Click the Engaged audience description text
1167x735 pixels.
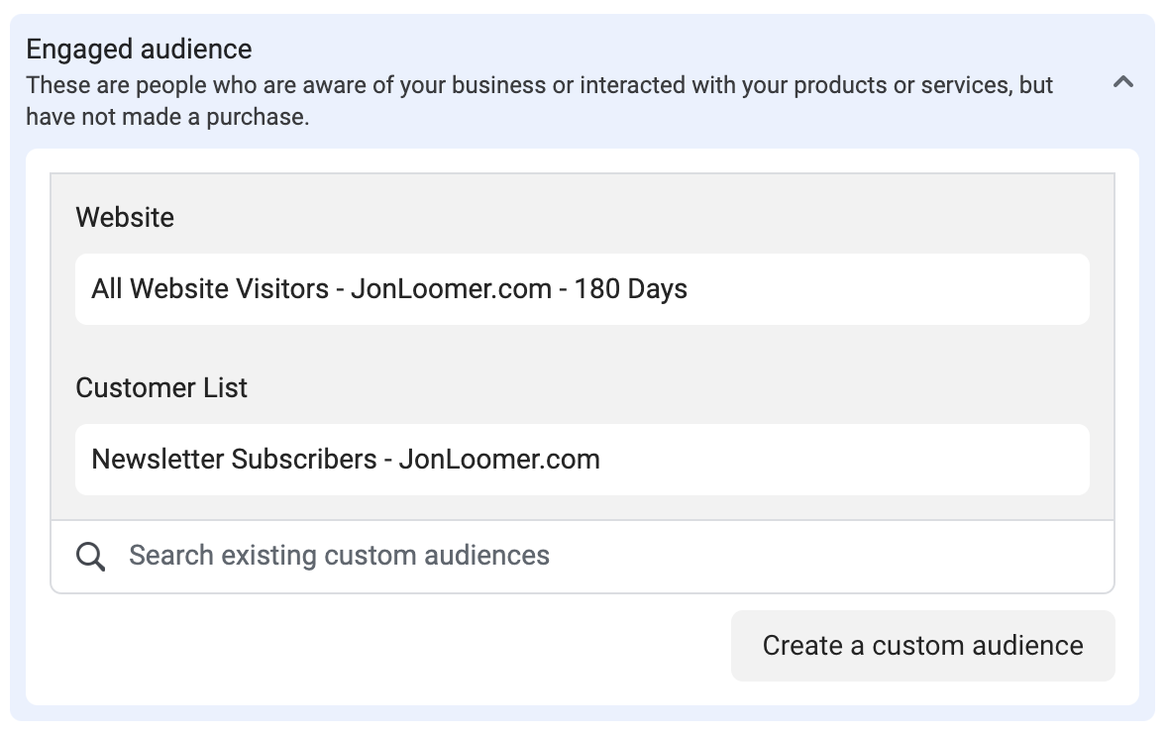tap(540, 100)
